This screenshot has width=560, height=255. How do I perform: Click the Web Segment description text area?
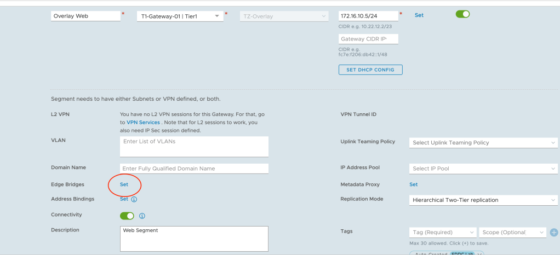click(x=194, y=238)
